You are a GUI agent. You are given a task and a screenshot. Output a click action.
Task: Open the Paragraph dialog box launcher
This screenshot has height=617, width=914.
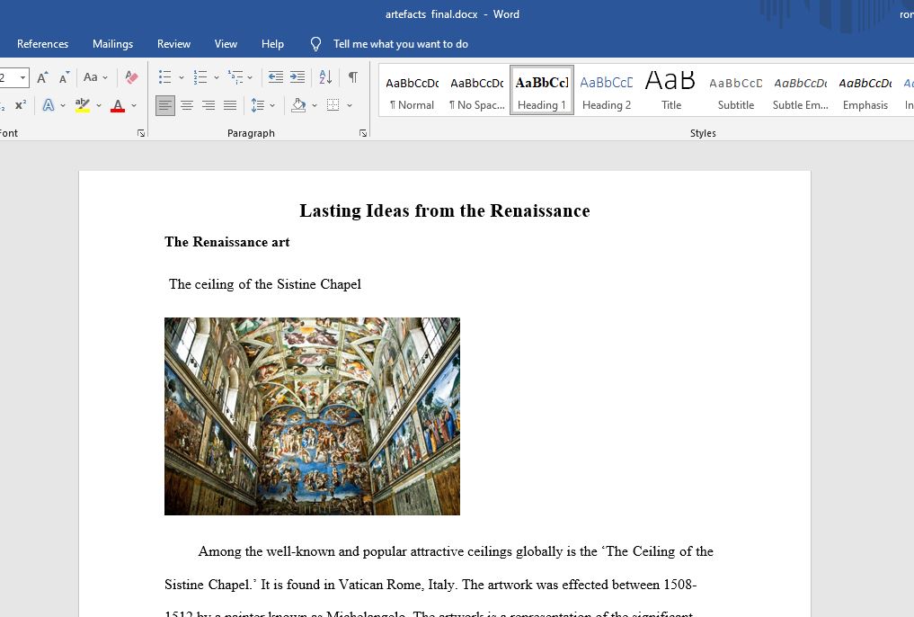(363, 133)
